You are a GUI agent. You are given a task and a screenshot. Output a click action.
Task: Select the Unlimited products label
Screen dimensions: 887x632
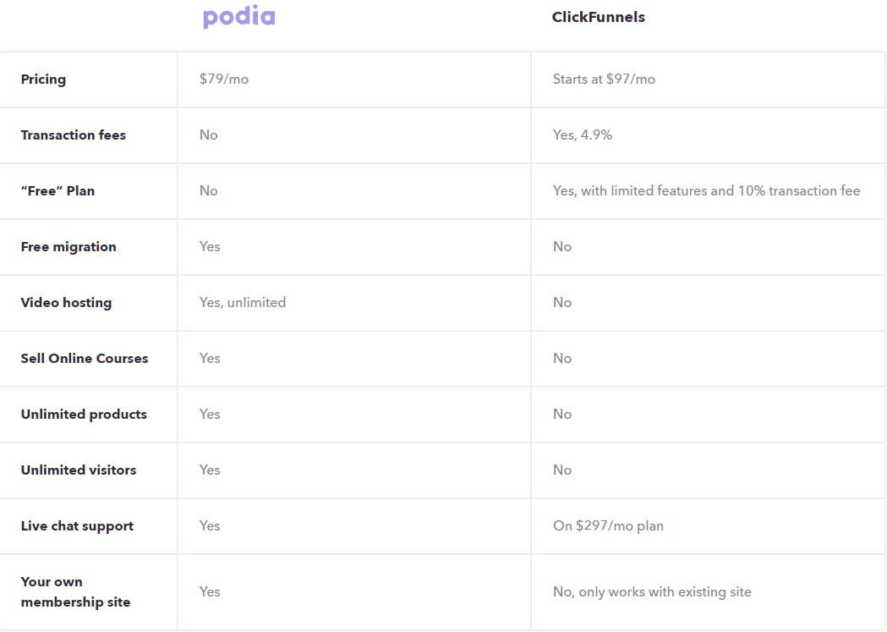pos(84,415)
